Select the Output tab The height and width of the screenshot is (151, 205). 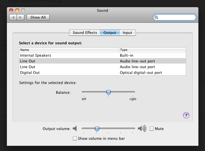coord(110,33)
